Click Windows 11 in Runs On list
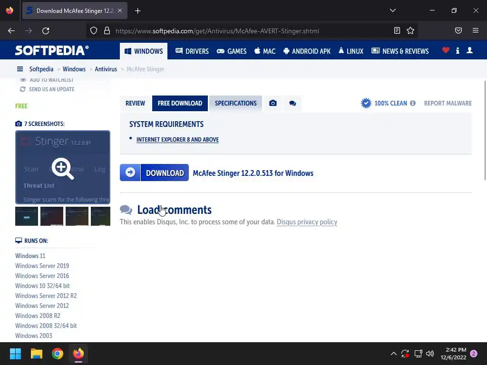487x365 pixels. (x=30, y=256)
